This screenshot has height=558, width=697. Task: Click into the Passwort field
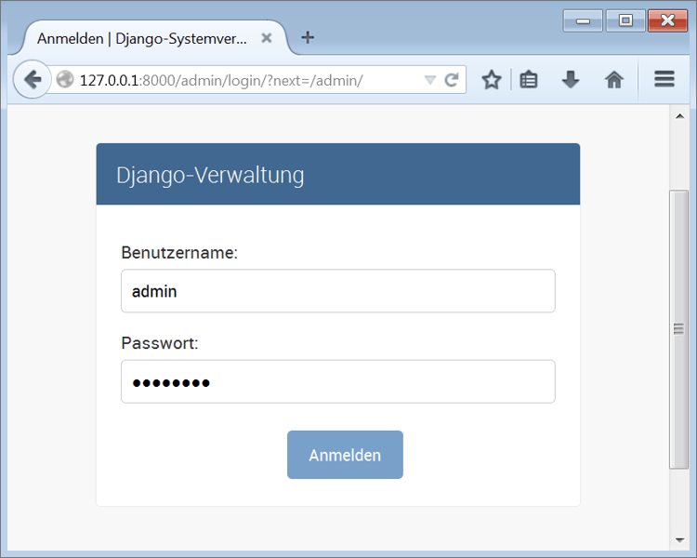[337, 381]
